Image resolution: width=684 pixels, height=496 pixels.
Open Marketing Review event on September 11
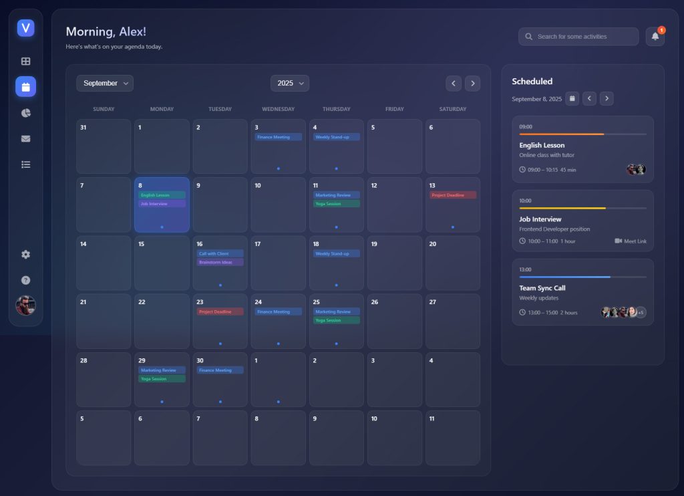point(337,195)
